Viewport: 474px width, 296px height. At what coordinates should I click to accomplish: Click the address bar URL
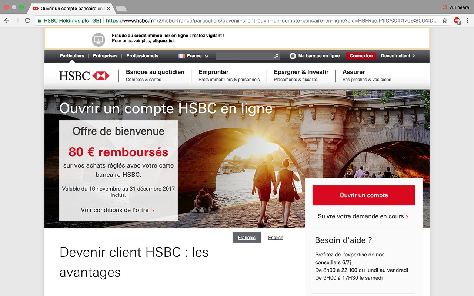271,21
